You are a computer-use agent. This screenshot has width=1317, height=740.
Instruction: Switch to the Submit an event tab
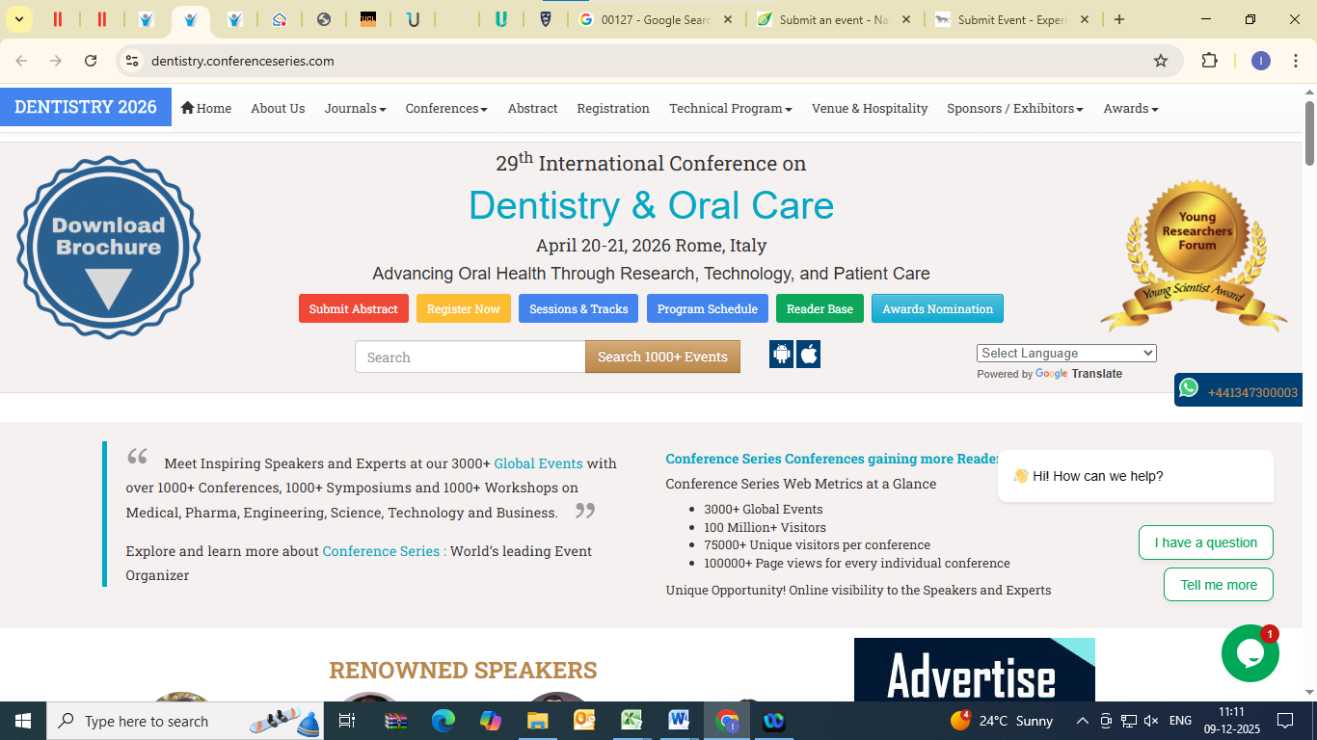pyautogui.click(x=834, y=19)
